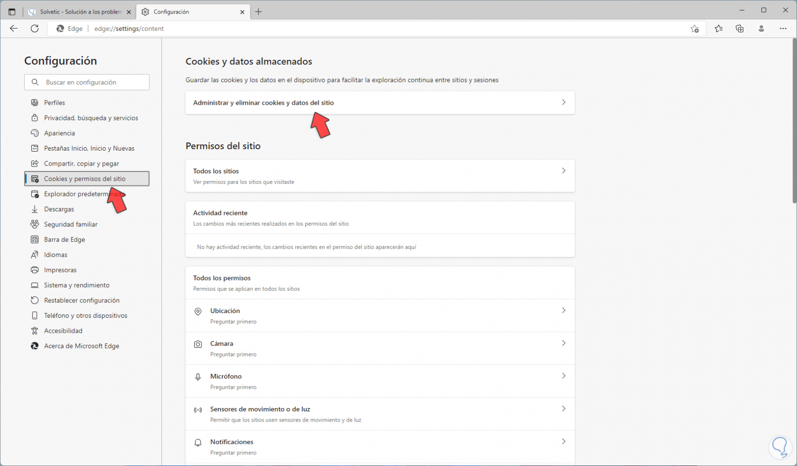Open the Favorites list icon
This screenshot has width=797, height=466.
coord(719,28)
